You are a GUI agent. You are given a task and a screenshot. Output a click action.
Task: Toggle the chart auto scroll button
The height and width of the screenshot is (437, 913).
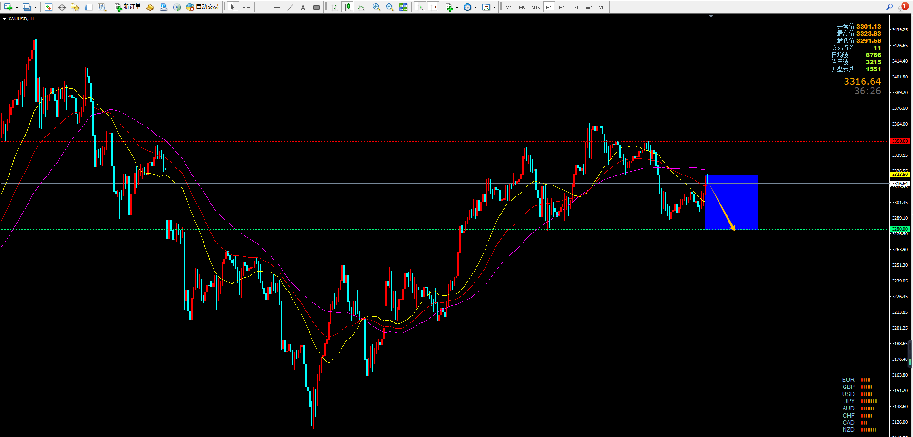pos(419,7)
